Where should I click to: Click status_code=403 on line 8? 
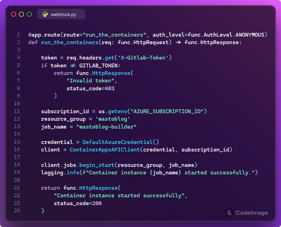point(90,89)
